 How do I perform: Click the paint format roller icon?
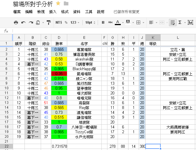click(48, 23)
